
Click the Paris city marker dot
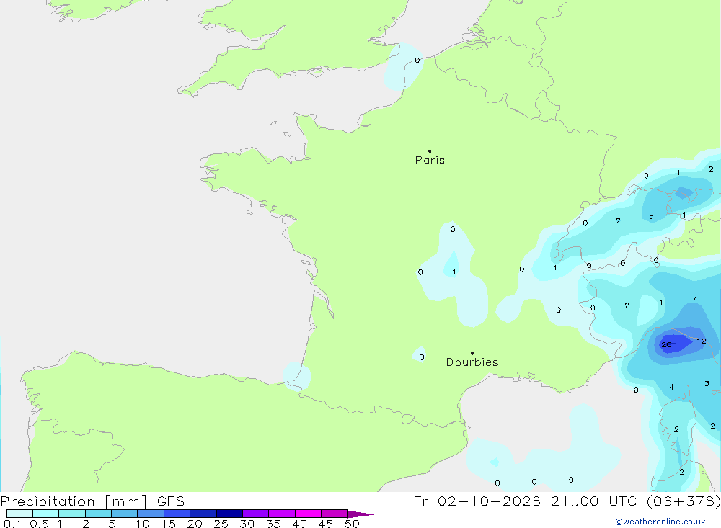click(x=430, y=151)
